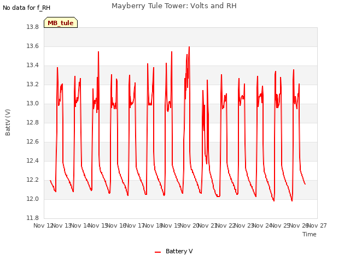Click the 11.8 y-axis tick label

point(33,218)
